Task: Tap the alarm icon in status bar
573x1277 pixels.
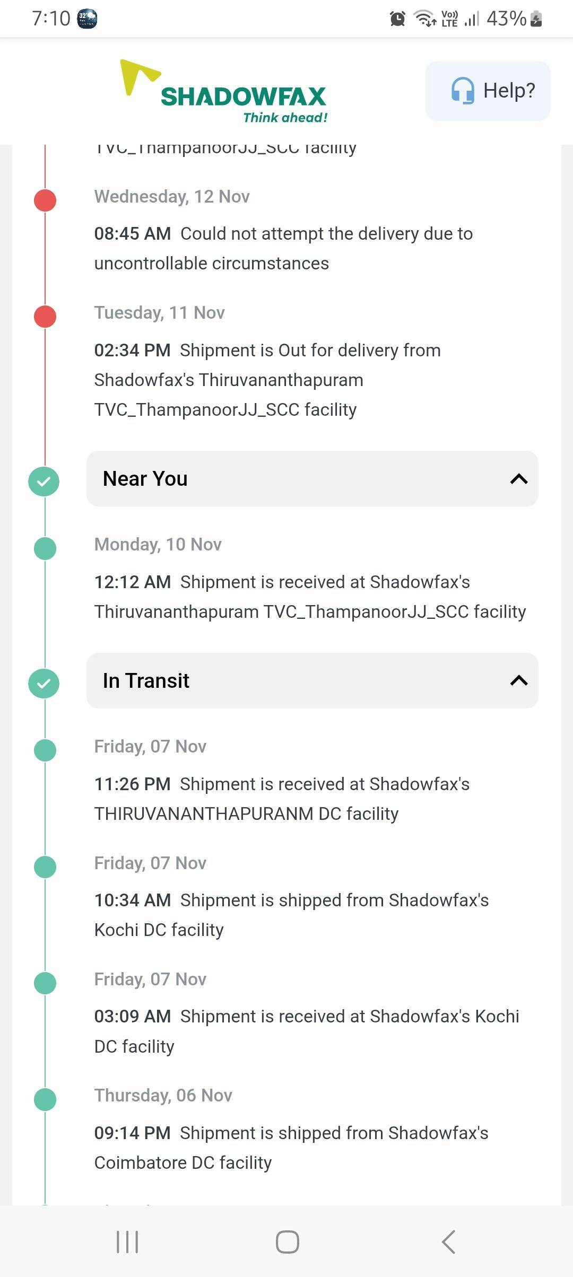Action: tap(397, 19)
